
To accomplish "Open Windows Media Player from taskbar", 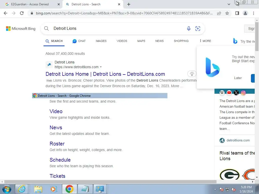I will coord(53,189).
